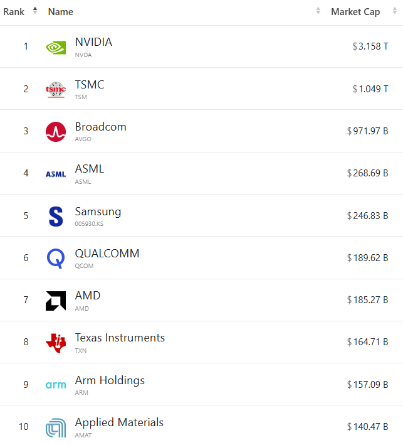Sort table using Name column arrows
The width and height of the screenshot is (403, 445).
point(318,11)
